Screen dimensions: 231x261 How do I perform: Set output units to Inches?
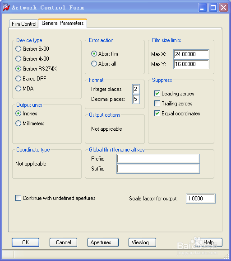(x=26, y=114)
